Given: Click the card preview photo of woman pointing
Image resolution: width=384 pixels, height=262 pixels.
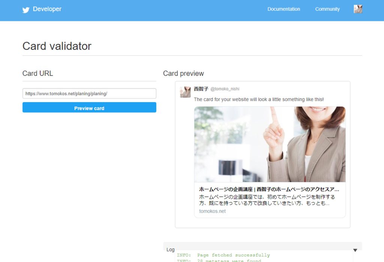Looking at the screenshot, I should [270, 144].
